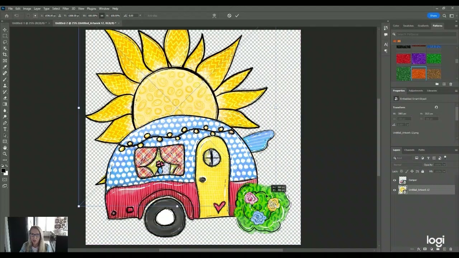Click the Home icon in options bar

pyautogui.click(x=6, y=16)
